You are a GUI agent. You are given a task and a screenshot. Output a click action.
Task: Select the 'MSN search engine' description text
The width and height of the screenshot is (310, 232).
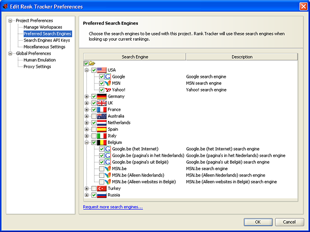[203, 83]
